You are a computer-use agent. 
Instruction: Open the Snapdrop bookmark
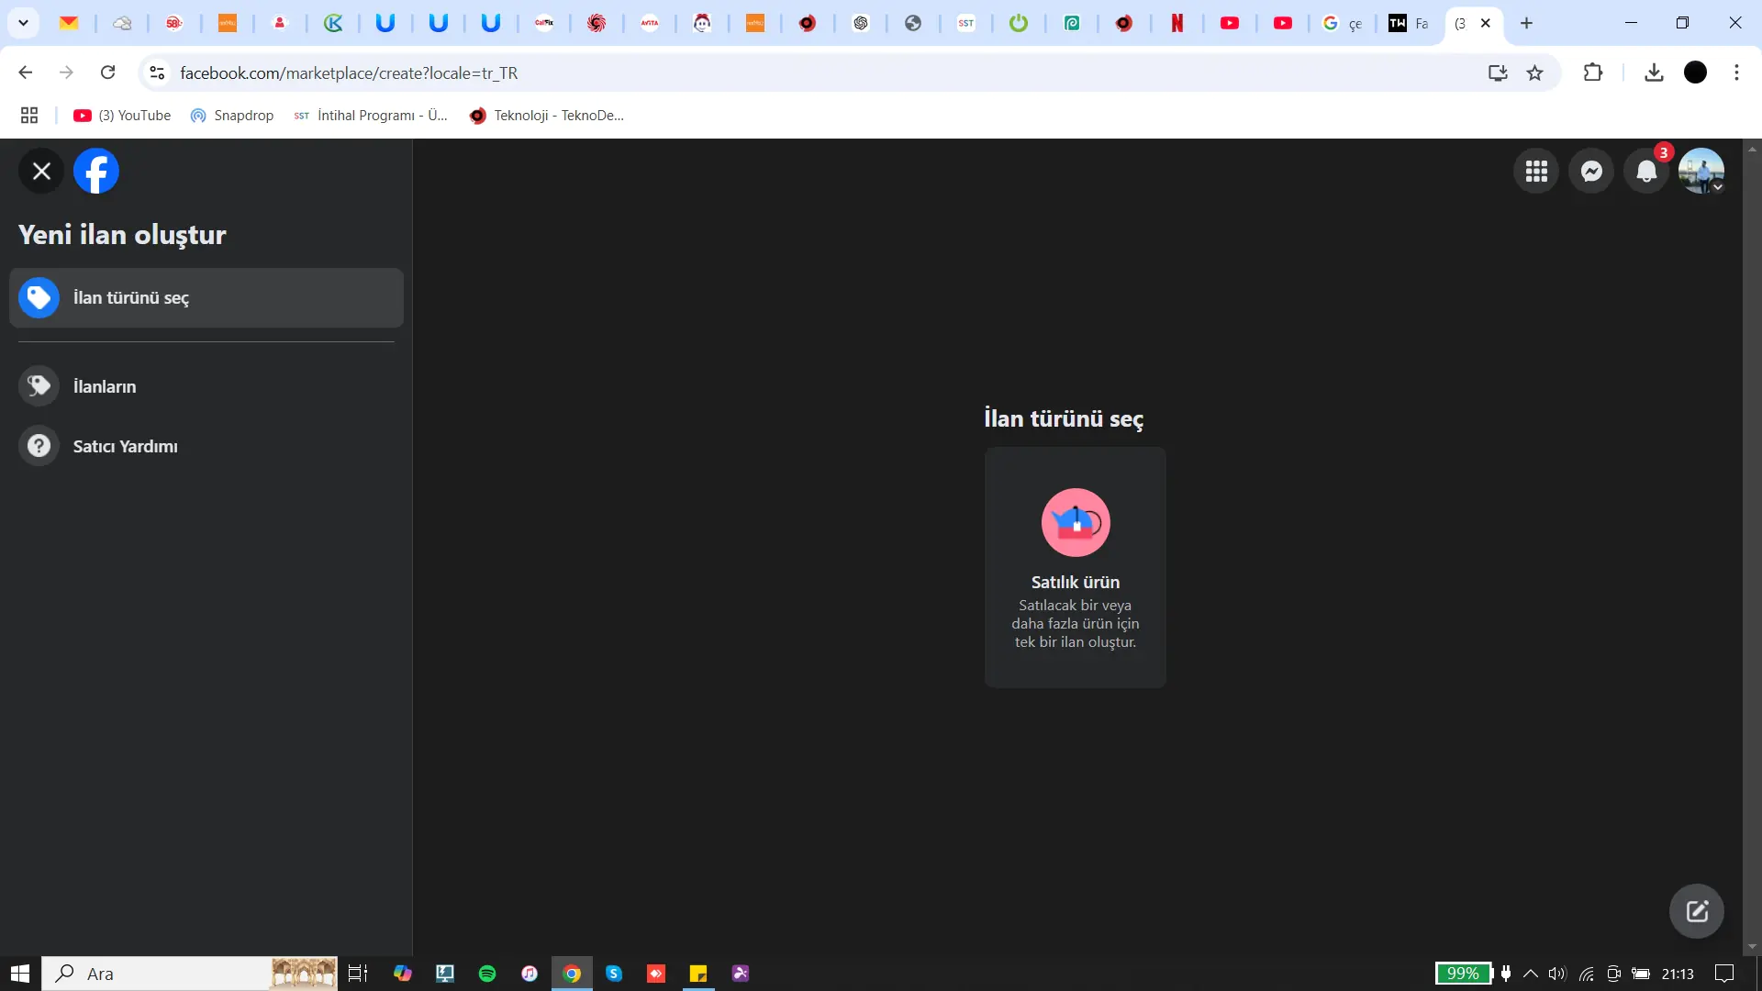click(x=232, y=116)
